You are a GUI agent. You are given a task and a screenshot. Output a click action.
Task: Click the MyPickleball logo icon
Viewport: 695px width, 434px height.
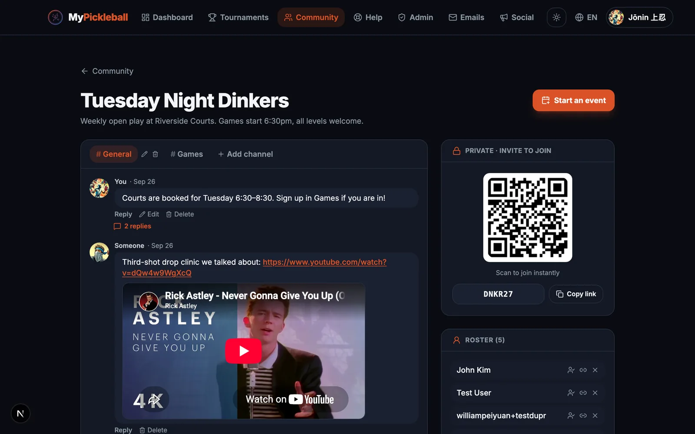tap(55, 17)
